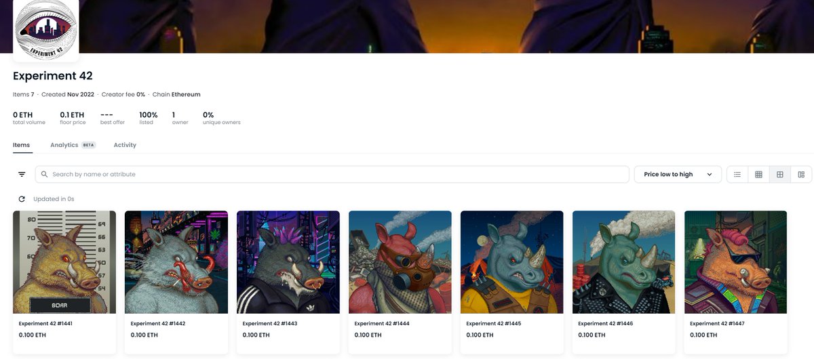Switch to small grid view icon

pyautogui.click(x=758, y=174)
